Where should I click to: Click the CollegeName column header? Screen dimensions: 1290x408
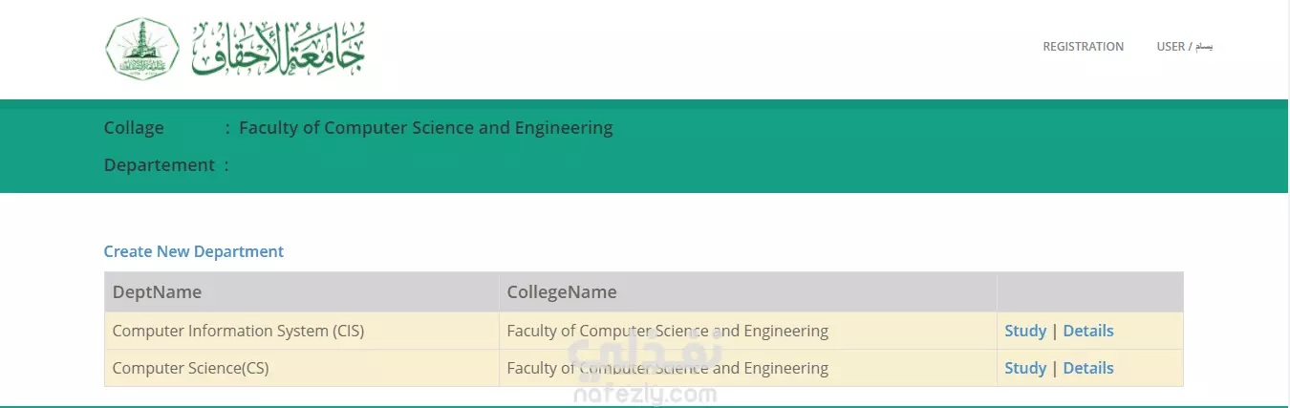click(747, 292)
